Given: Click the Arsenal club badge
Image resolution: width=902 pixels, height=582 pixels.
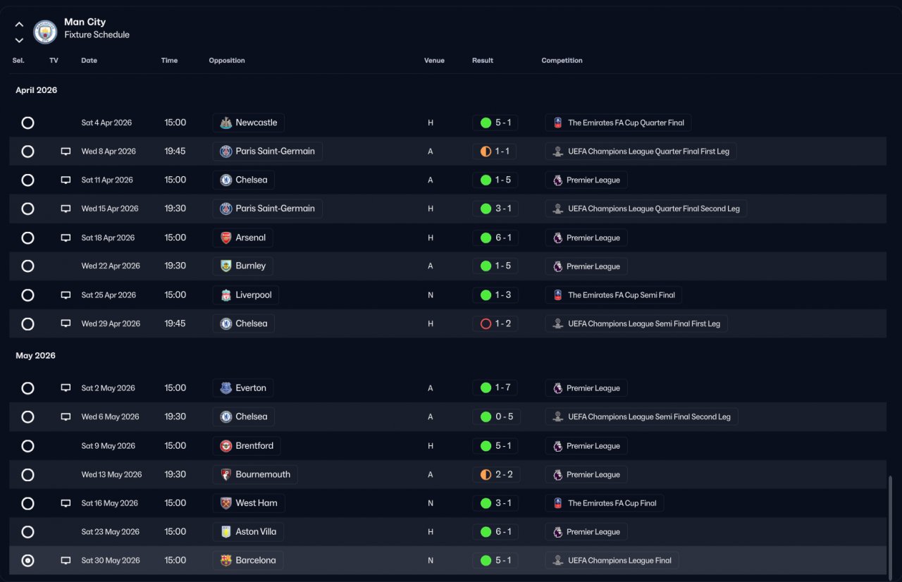Looking at the screenshot, I should [x=226, y=238].
